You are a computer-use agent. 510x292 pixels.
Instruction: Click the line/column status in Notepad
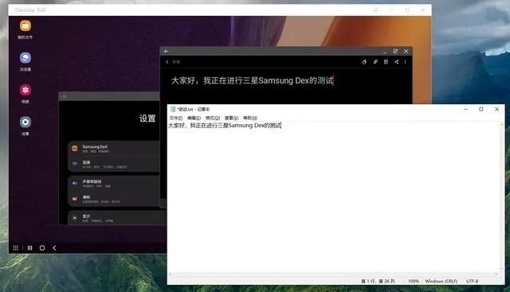coord(378,282)
